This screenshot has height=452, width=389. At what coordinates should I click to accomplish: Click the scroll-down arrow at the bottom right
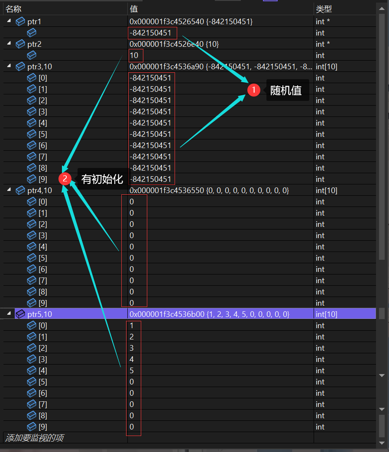pos(382,443)
